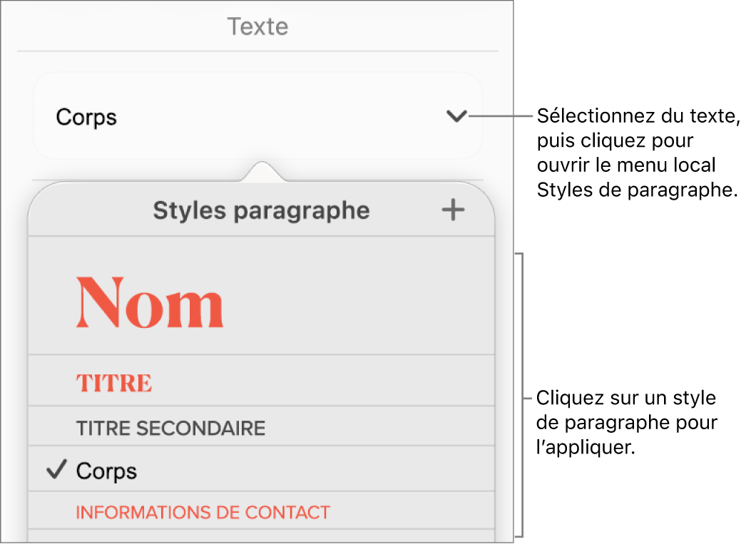Viewport: 751px width, 544px height.
Task: Switch to the Texte tab
Action: click(x=257, y=26)
